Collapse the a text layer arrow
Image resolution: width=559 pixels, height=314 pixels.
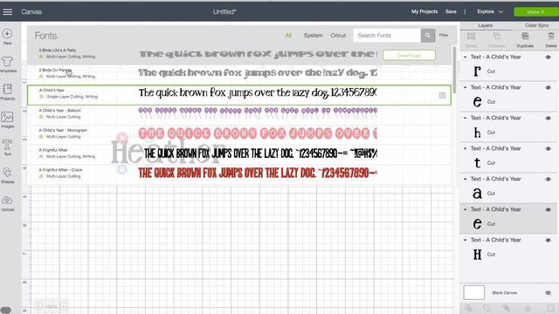[466, 179]
